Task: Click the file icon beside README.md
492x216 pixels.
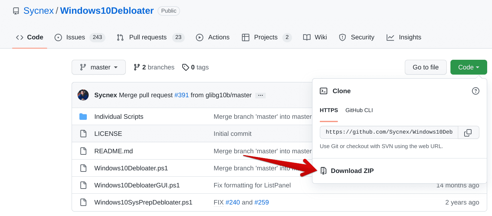Action: pos(83,151)
